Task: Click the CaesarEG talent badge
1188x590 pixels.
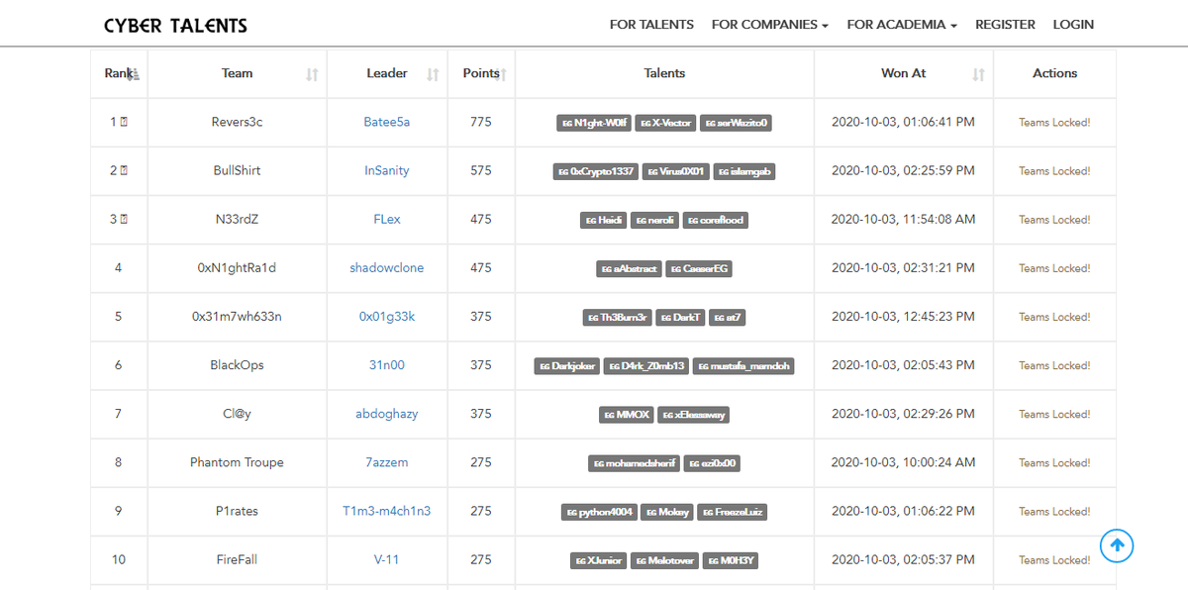Action: point(699,268)
